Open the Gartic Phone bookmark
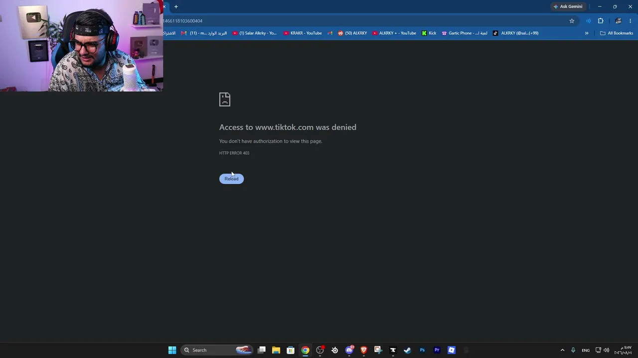Screen dimensions: 638x358 click(465, 33)
